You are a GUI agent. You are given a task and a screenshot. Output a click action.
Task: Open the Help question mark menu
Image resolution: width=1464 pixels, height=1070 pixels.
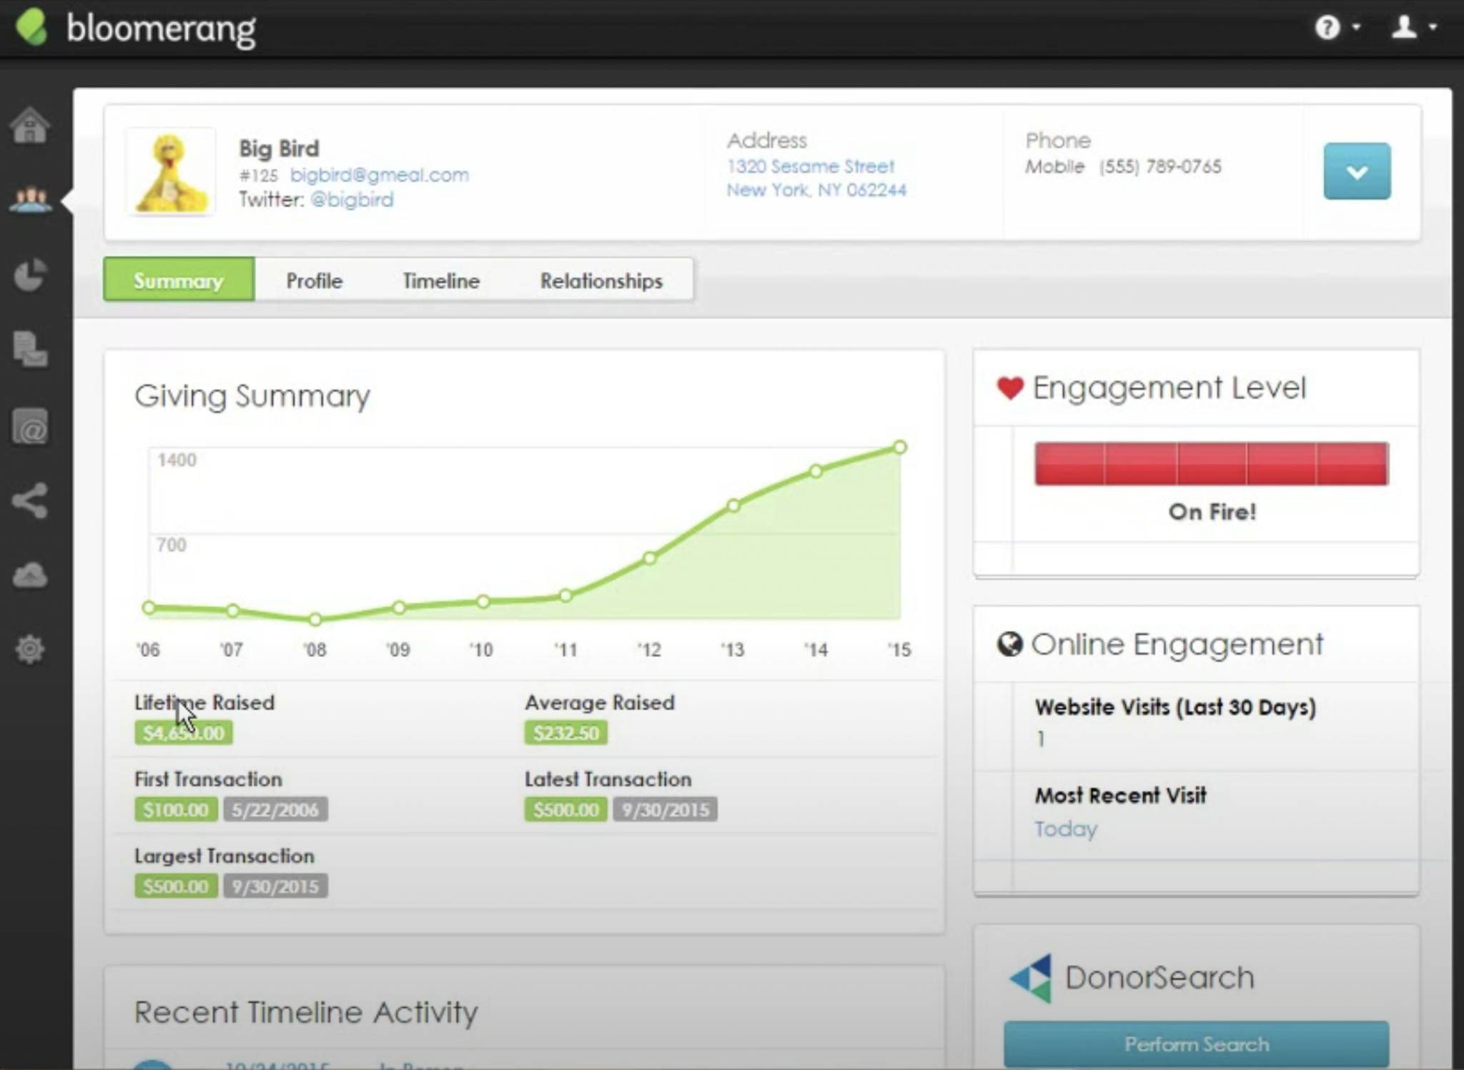tap(1328, 28)
